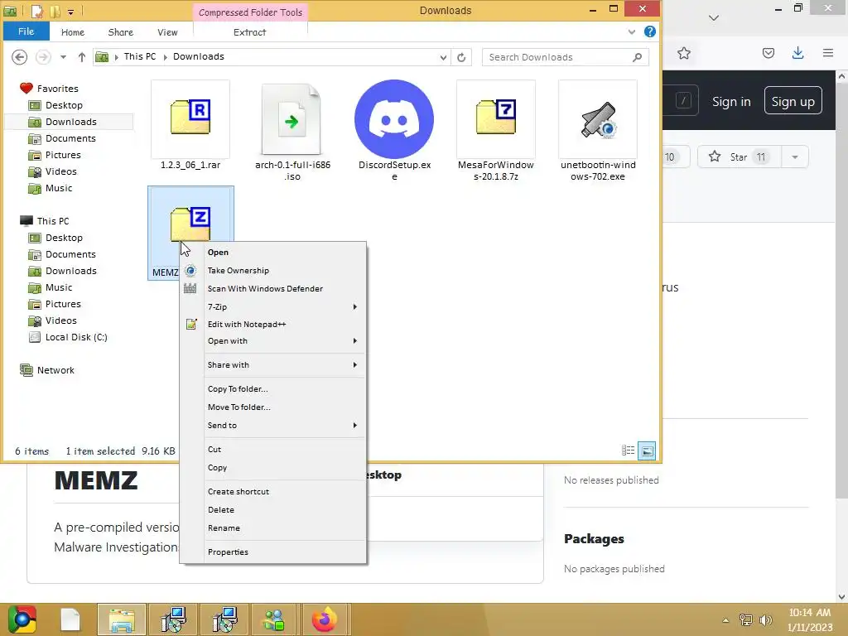
Task: Show hidden tray icons arrow
Action: pos(725,619)
